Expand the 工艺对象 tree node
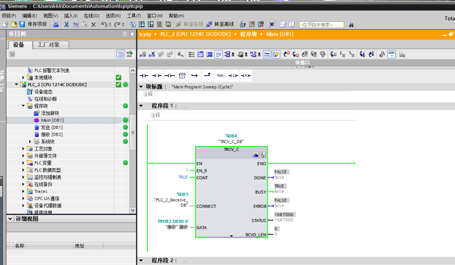455x265 pixels. click(x=23, y=149)
